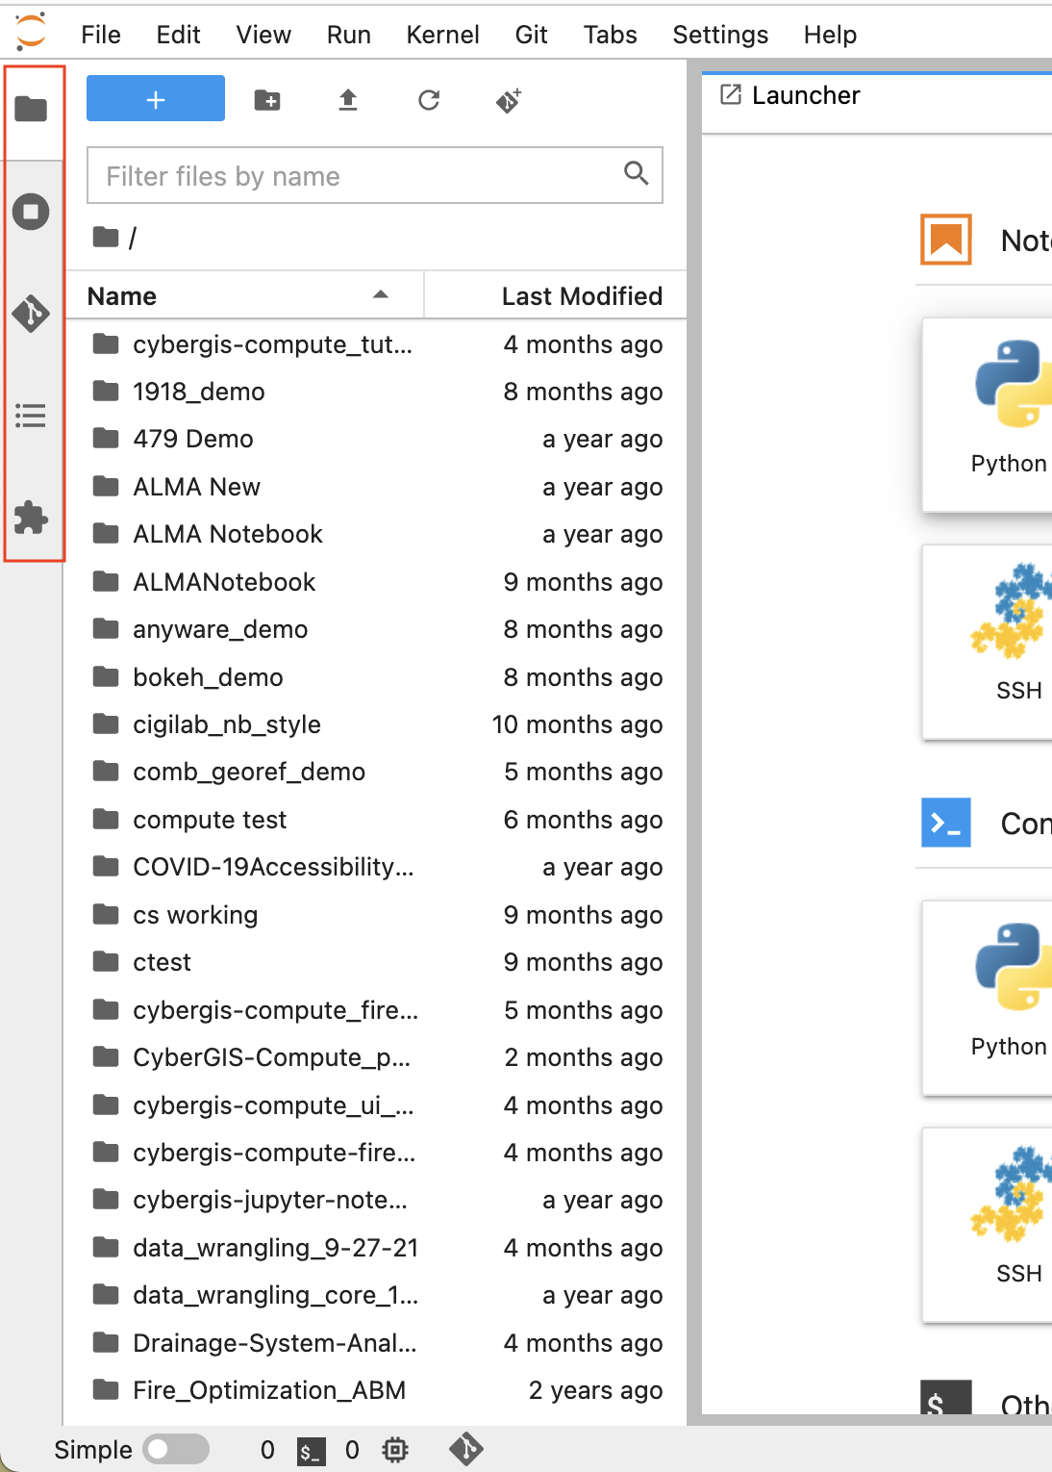Open the file browser sidebar panel
Viewport: 1052px width, 1472px height.
pyautogui.click(x=32, y=109)
